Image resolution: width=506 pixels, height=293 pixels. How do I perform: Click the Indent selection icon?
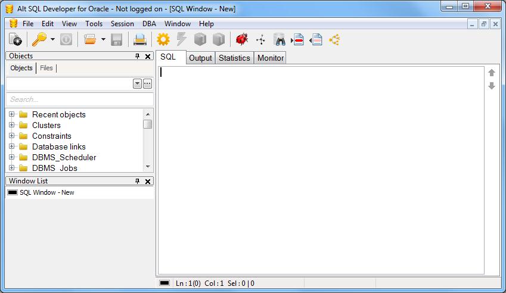pos(297,40)
